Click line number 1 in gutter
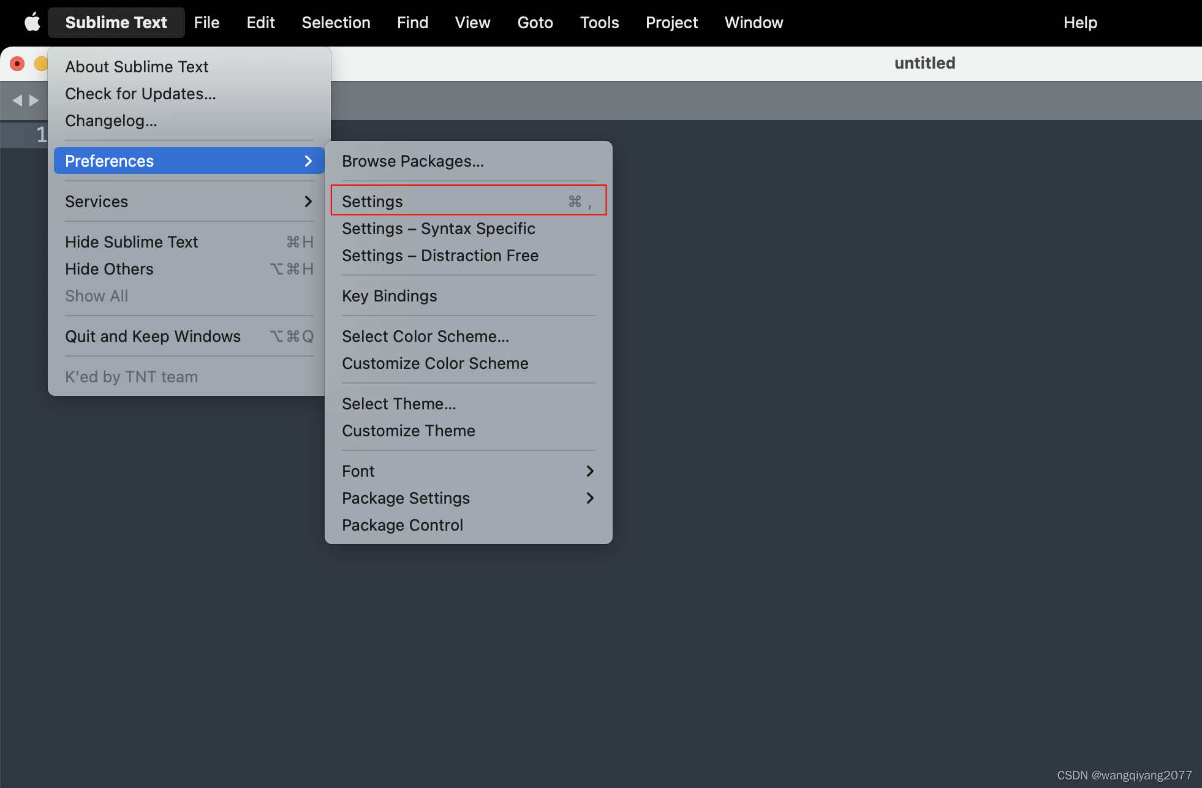Viewport: 1202px width, 788px height. (41, 135)
